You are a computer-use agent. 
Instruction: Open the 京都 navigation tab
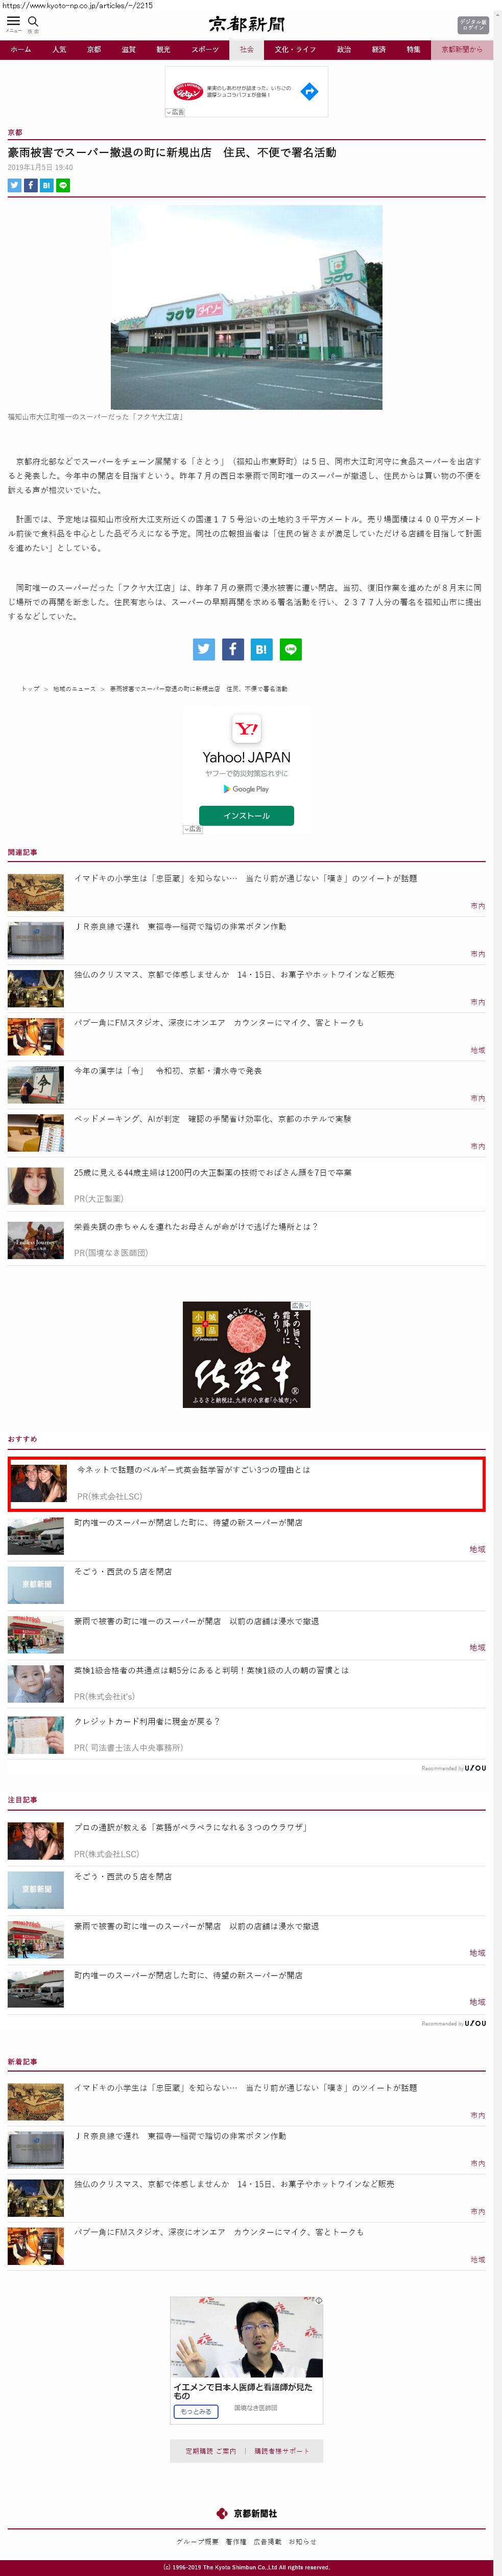[94, 49]
